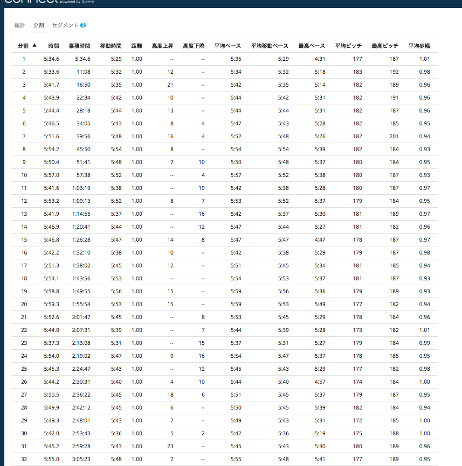Click lap time 5:58.8 in lap 19
This screenshot has height=466, width=462.
tap(52, 292)
